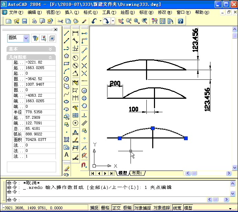238x212 pixels.
Task: Click the Snap to Perpendicular icon
Action: coord(84,116)
